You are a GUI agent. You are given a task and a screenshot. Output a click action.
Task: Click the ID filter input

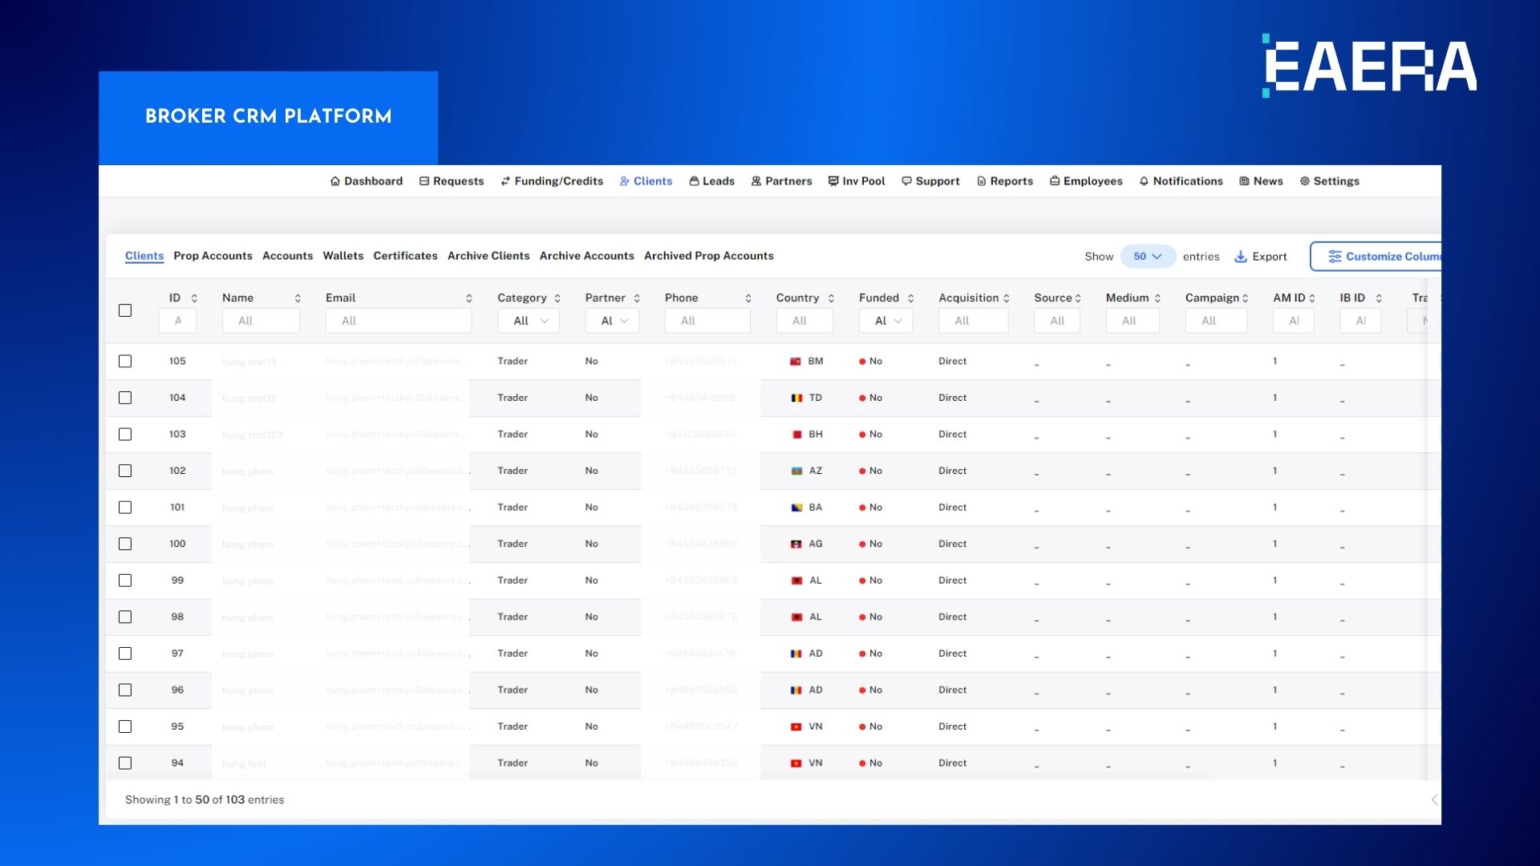(177, 321)
